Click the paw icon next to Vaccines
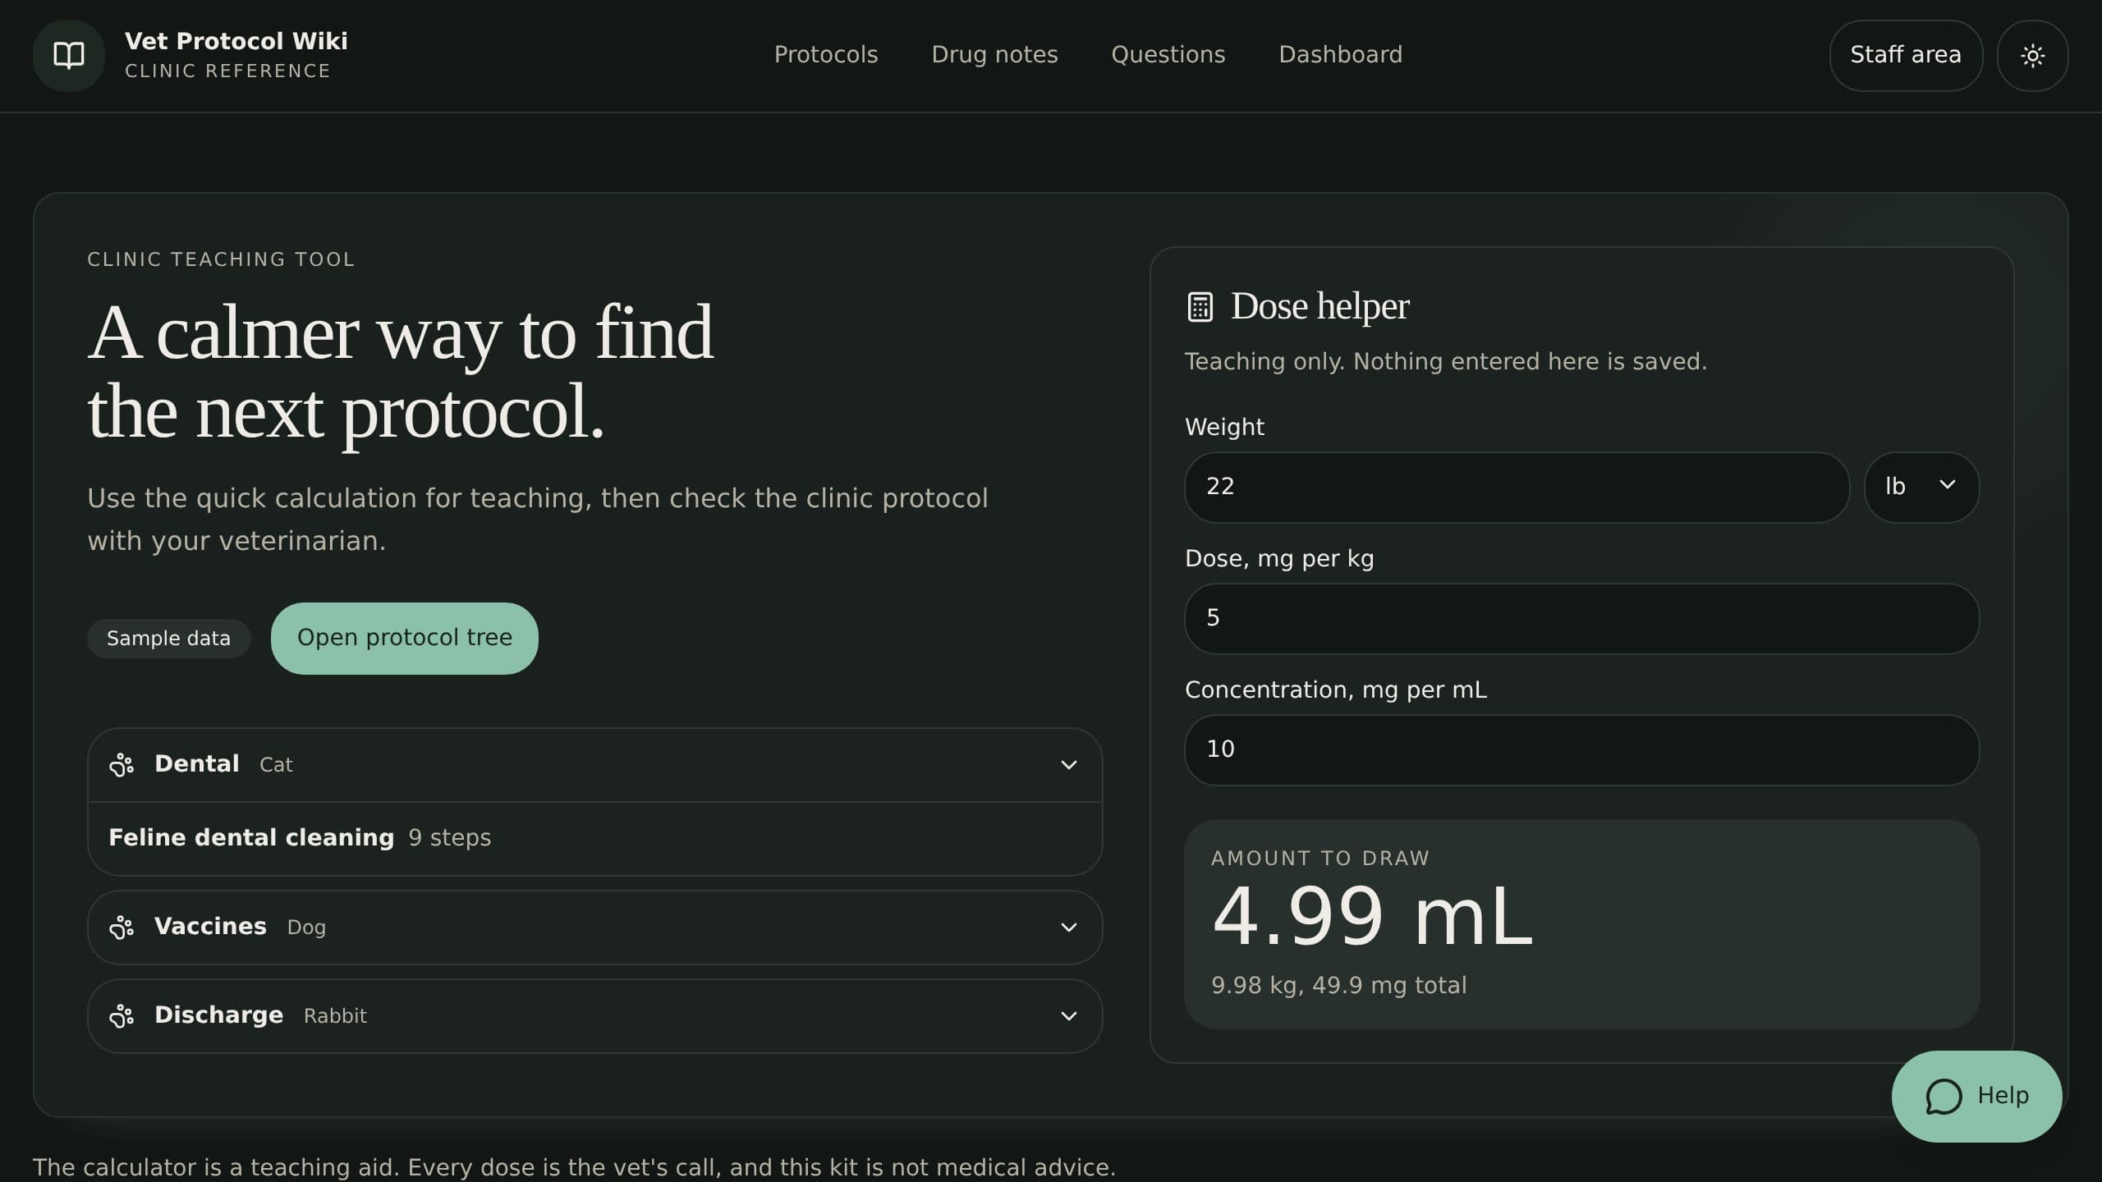This screenshot has height=1182, width=2102. 122,927
